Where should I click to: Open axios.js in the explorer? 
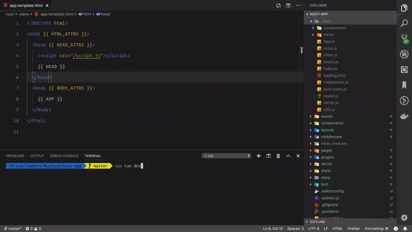coord(350,48)
